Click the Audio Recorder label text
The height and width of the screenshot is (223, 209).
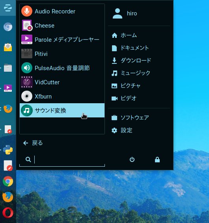55,11
